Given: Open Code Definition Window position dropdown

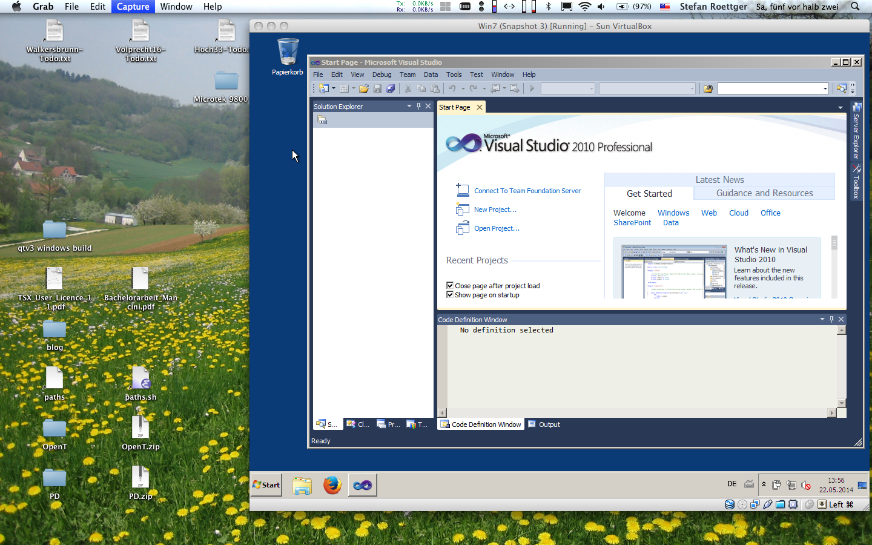Looking at the screenshot, I should tap(822, 319).
